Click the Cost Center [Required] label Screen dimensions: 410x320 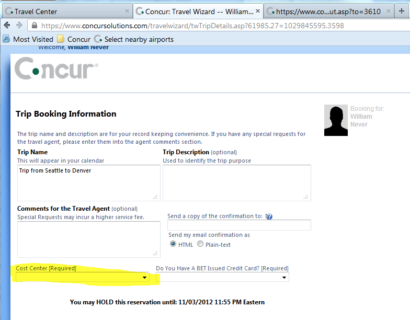coord(46,268)
